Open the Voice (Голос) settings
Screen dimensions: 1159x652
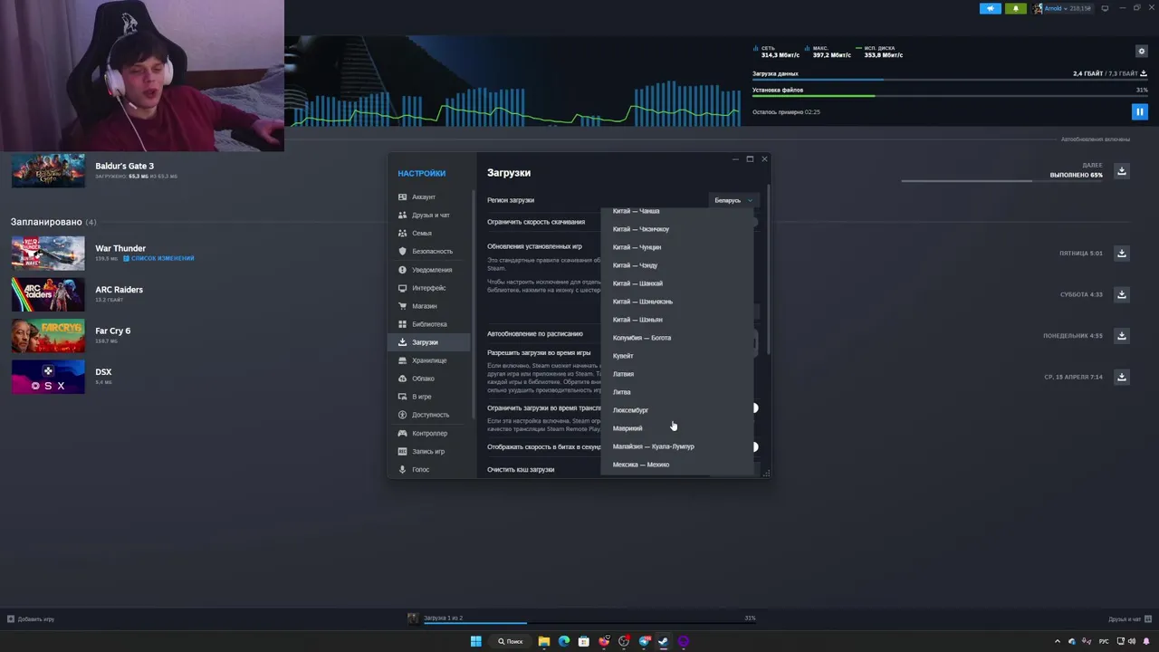[x=429, y=469]
